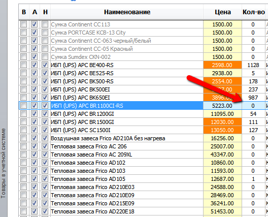Select row ИБП (UPS) APC SC1500I
Viewport: 268px width, 217px height.
tap(127, 130)
